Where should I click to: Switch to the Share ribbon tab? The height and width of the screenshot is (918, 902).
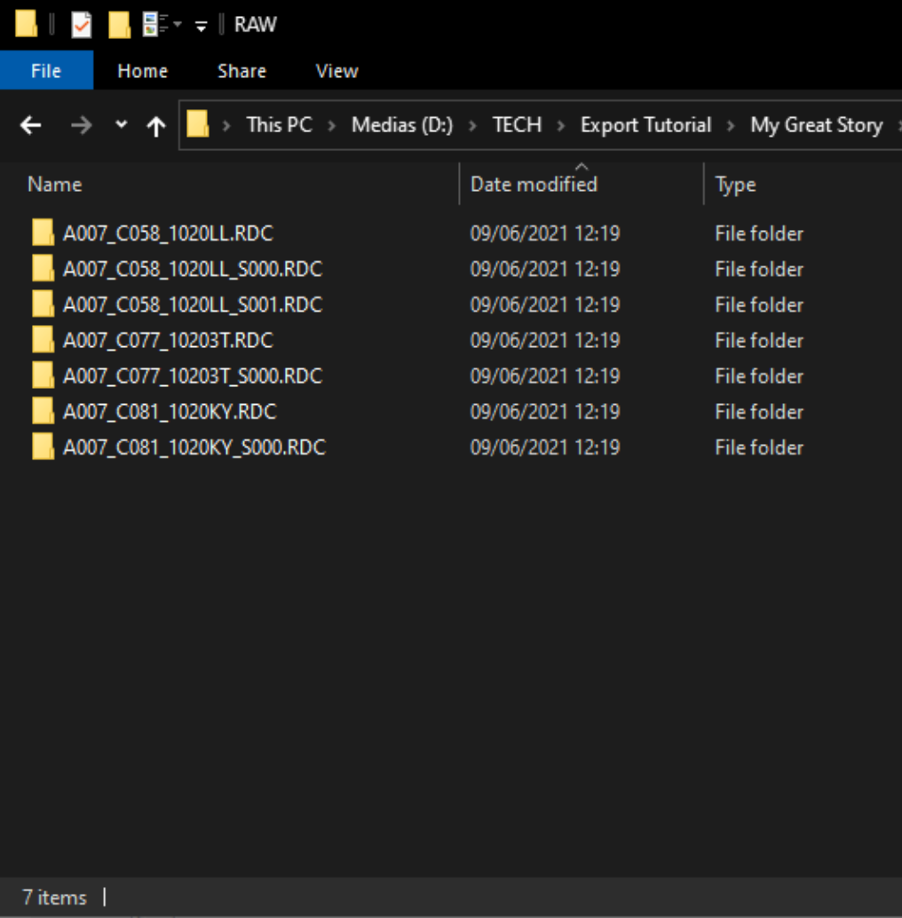pos(241,71)
